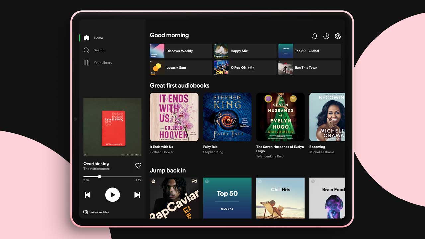This screenshot has height=239, width=425.
Task: Click the Stephen King author name
Action: click(213, 152)
